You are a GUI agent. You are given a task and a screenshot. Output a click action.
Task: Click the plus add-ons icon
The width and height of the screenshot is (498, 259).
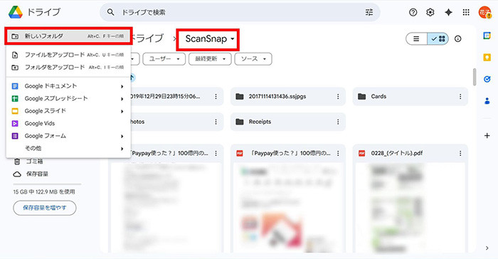pos(487,136)
